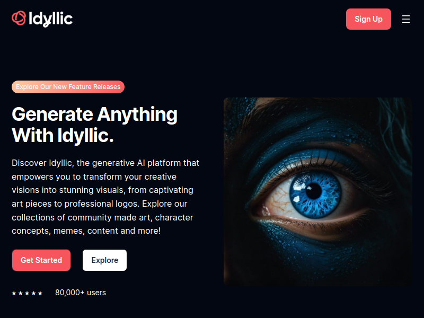Click the blue iris in the hero image
The width and height of the screenshot is (424, 318).
[315, 194]
